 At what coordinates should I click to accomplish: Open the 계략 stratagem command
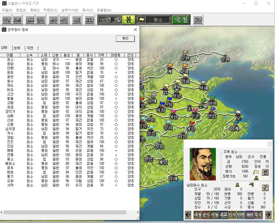[249, 215]
